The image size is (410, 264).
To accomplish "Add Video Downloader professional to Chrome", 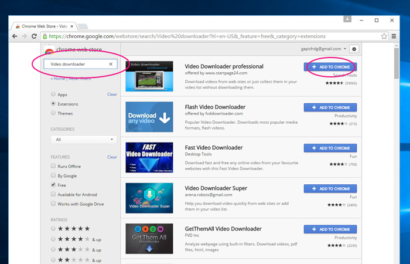I will (330, 67).
